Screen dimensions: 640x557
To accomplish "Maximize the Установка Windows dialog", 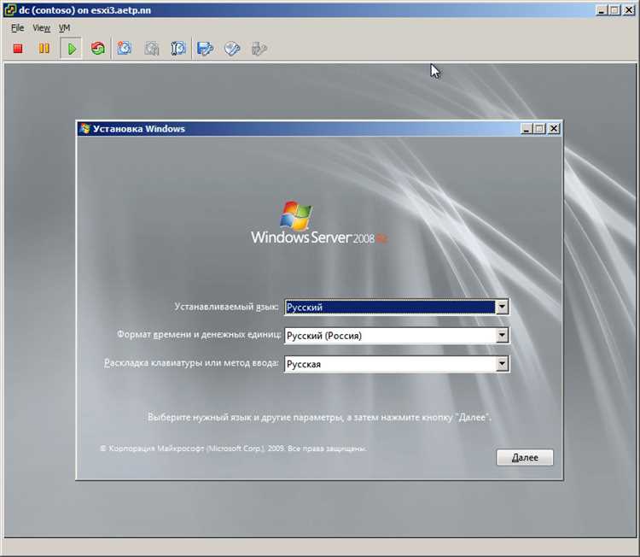I will click(539, 129).
